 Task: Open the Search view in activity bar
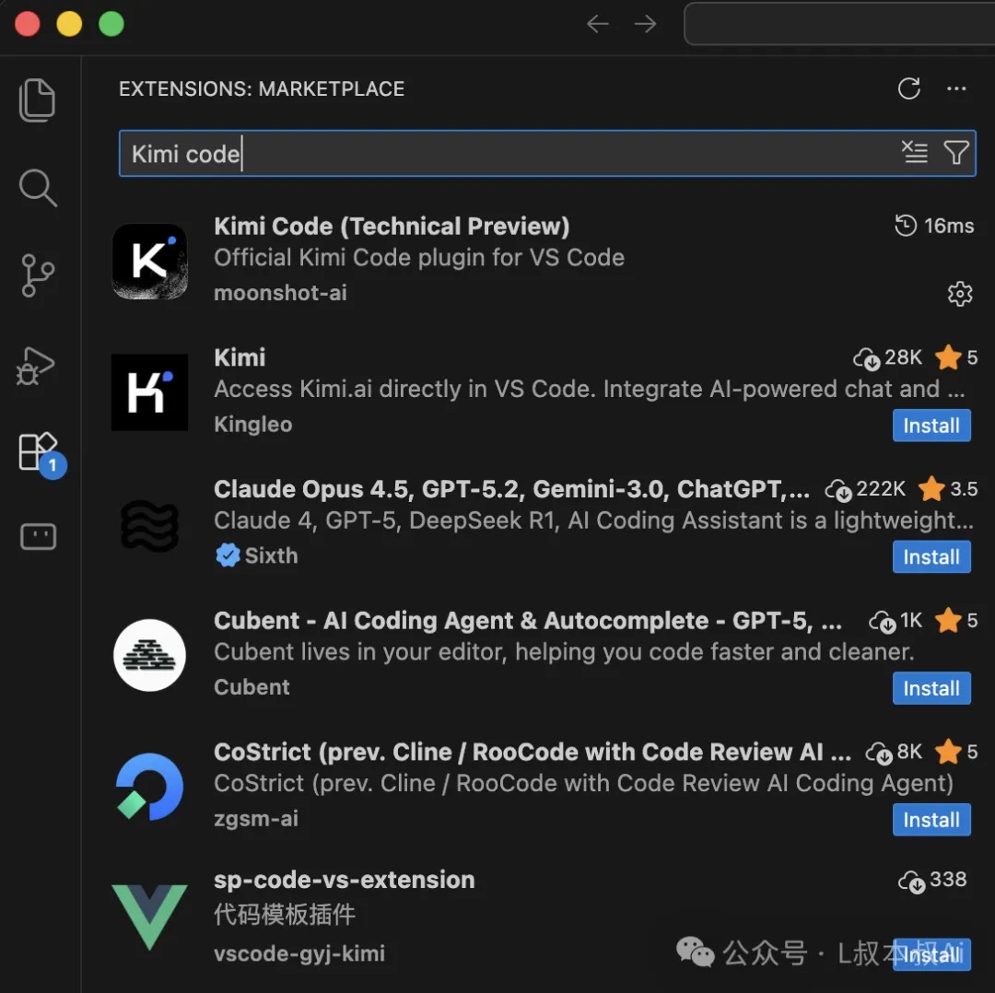(x=38, y=188)
